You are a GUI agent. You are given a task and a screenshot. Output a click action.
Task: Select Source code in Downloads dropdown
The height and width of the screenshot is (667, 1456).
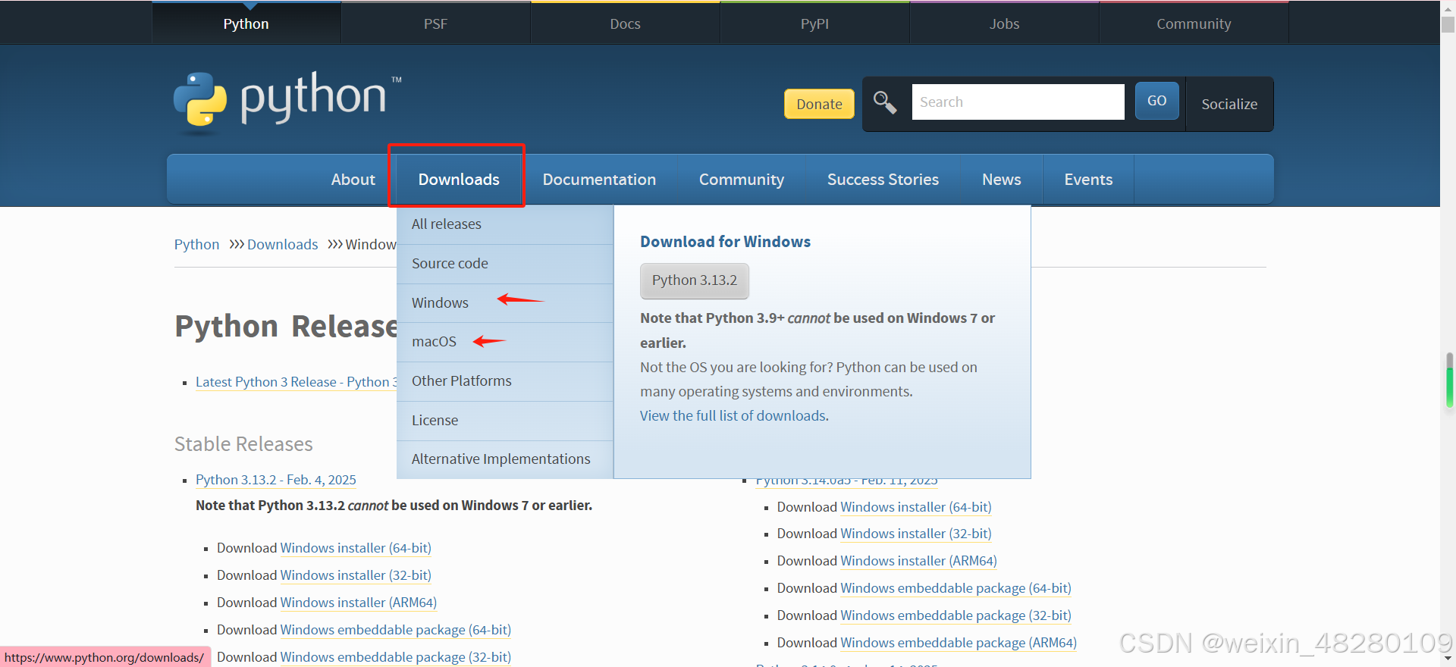click(x=505, y=264)
